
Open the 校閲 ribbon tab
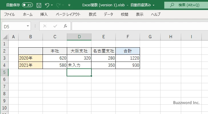[x=125, y=14]
